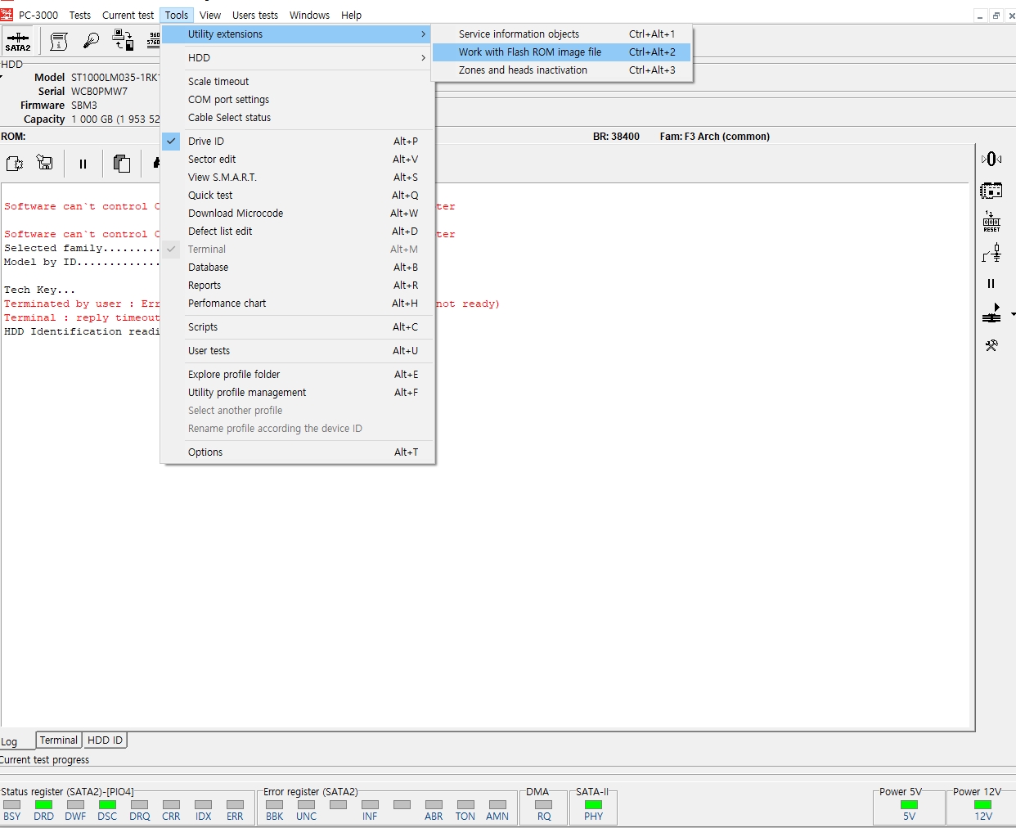Open Options from Tools menu
The height and width of the screenshot is (828, 1016).
pos(298,452)
